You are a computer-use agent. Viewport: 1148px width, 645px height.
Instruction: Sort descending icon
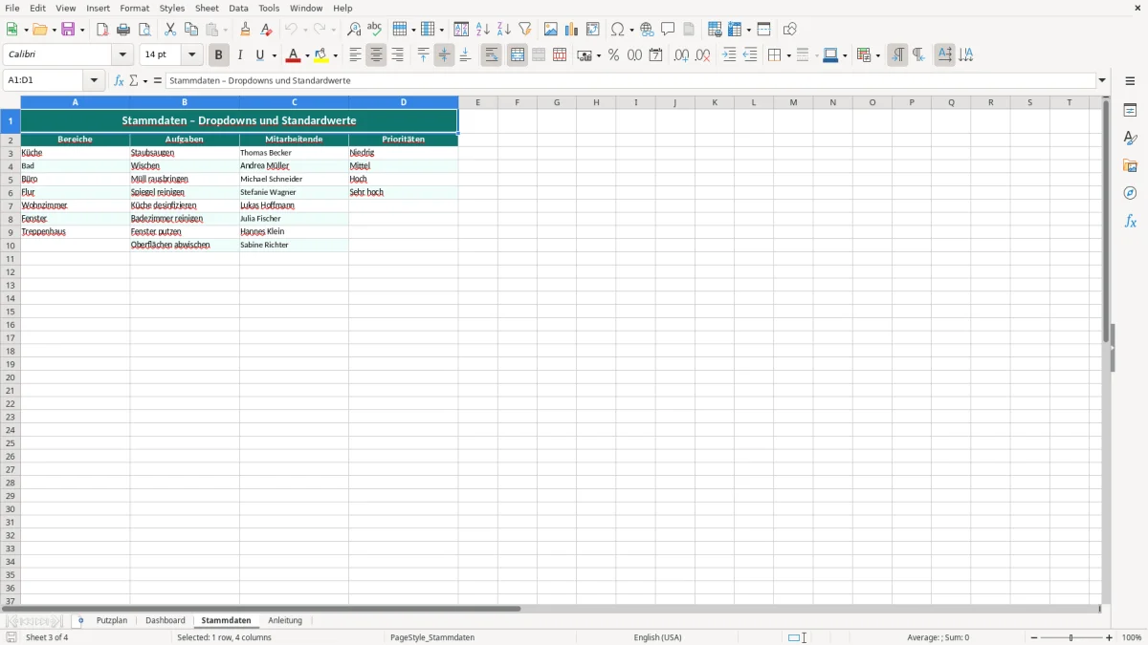[x=504, y=30]
